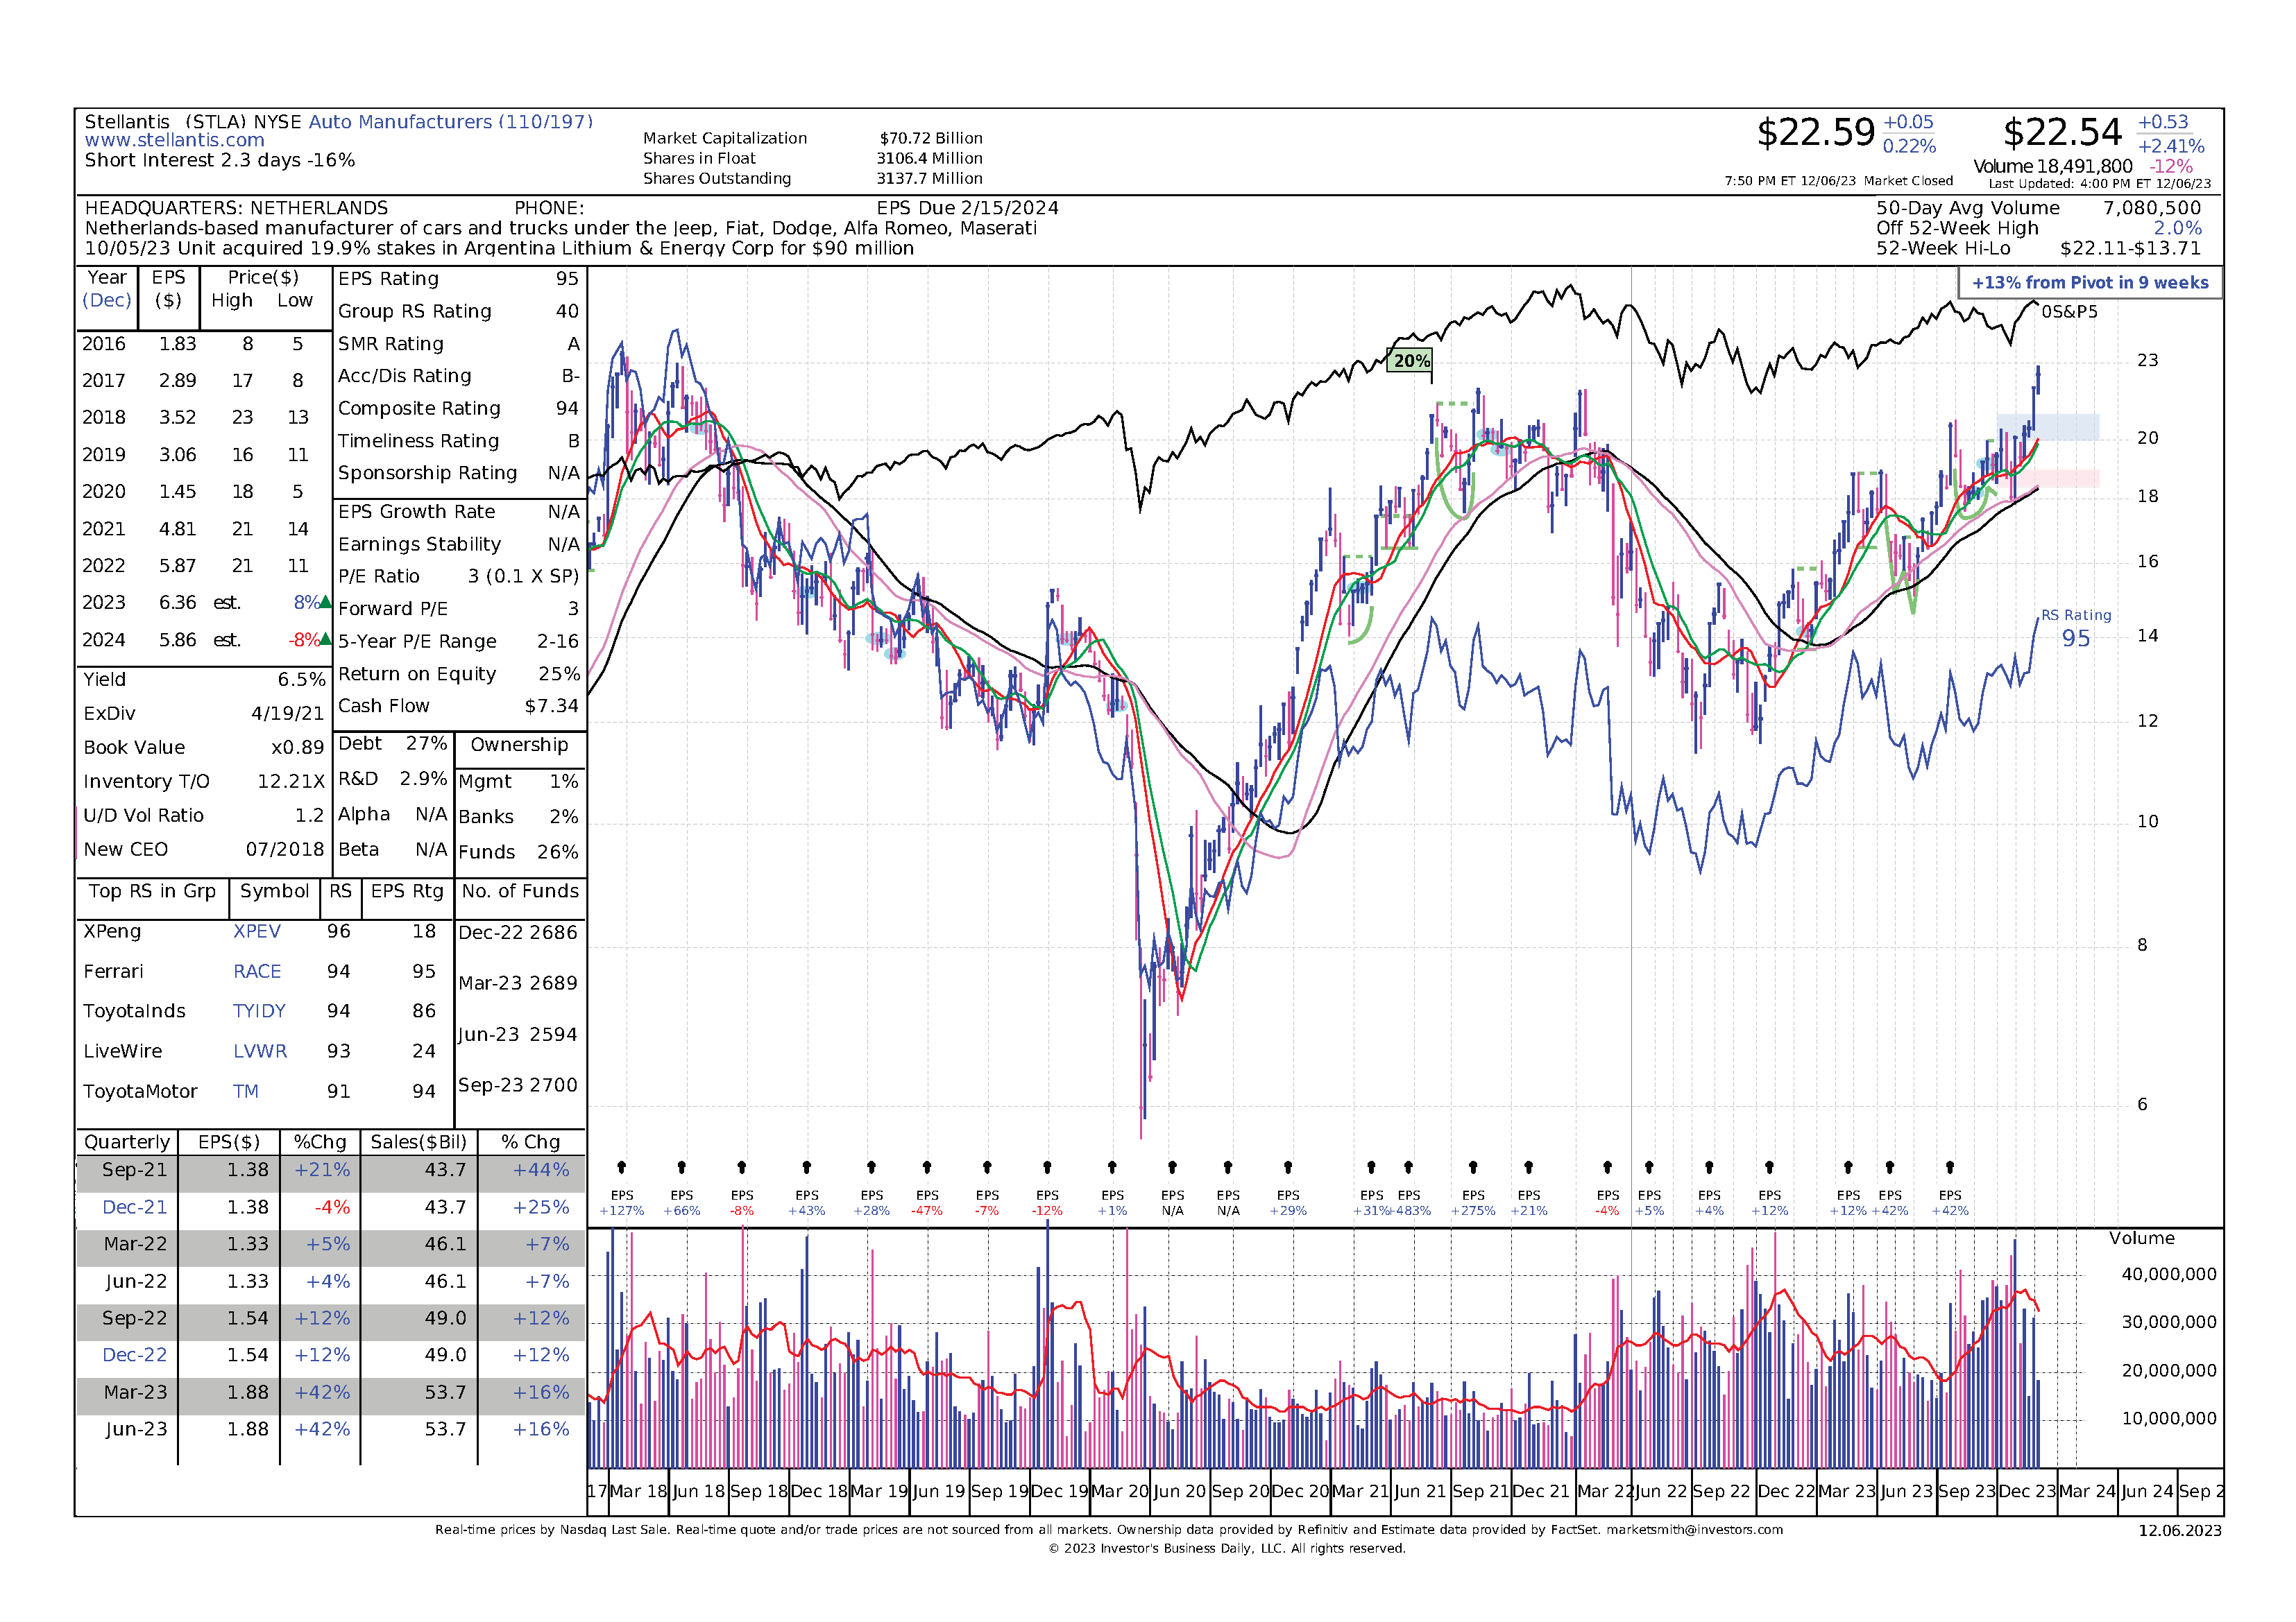Select the U/D Vol Ratio 1.2 row
This screenshot has height=1622, width=2296.
point(204,816)
